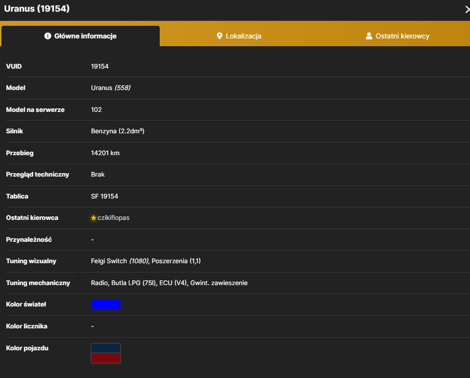Open the Lokalizacja tab
Screen dimensions: 470x378
click(239, 36)
